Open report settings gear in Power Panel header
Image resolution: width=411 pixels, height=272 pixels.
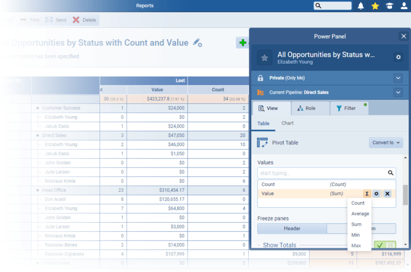398,57
